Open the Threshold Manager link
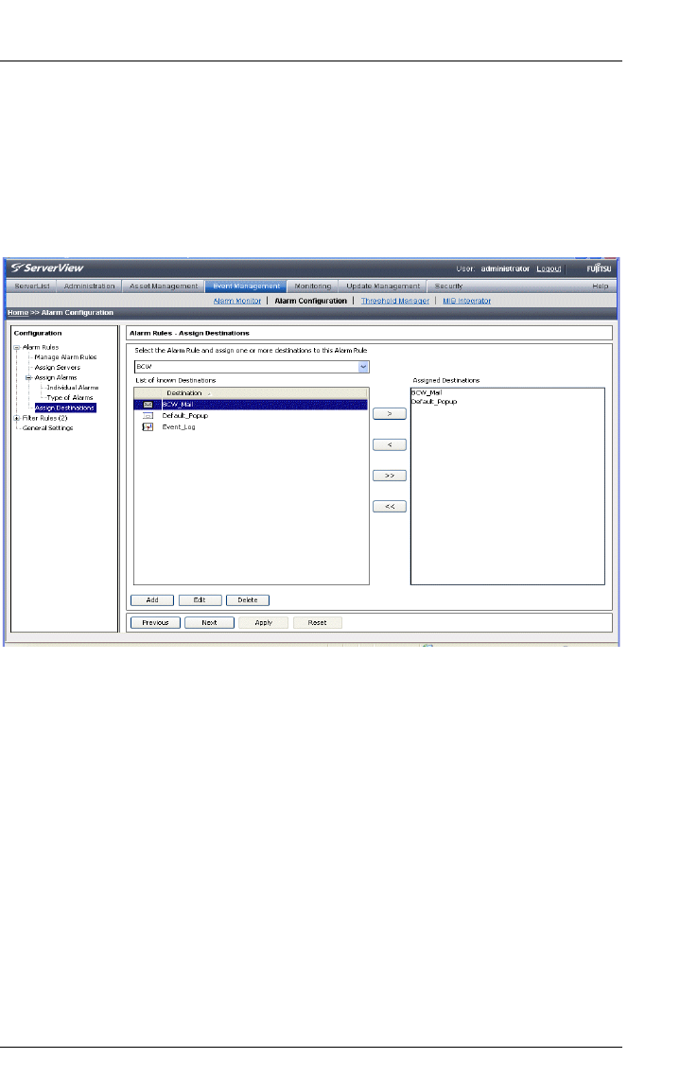 coord(395,301)
